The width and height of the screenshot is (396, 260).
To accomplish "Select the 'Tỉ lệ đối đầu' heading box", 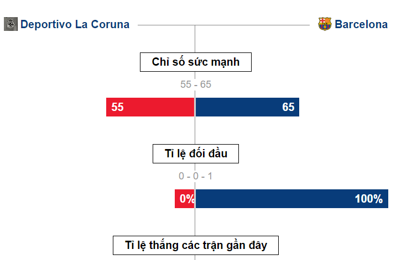I will 196,153.
